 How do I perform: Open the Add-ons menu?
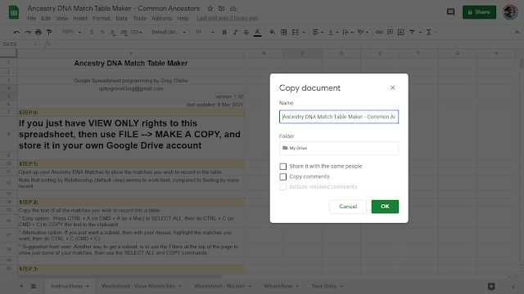(162, 18)
